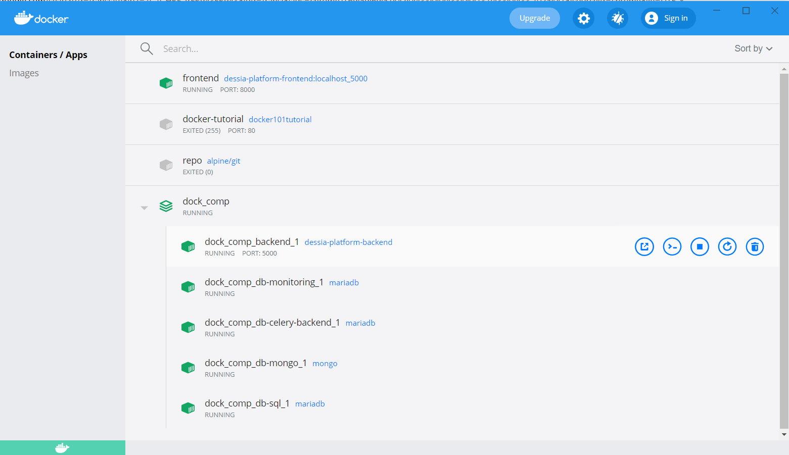Open dessia-platform-backend image link
The height and width of the screenshot is (455, 789).
[348, 242]
